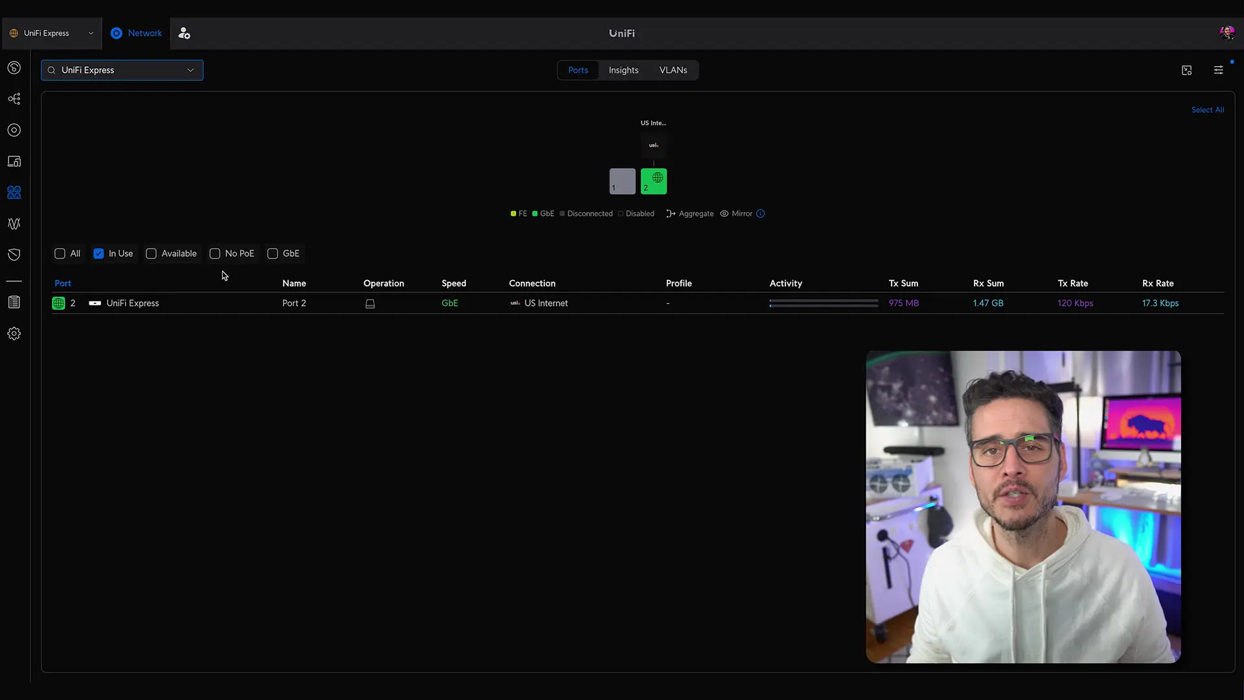Click the presenter webcam video thumbnail
The height and width of the screenshot is (700, 1244).
coord(1023,507)
